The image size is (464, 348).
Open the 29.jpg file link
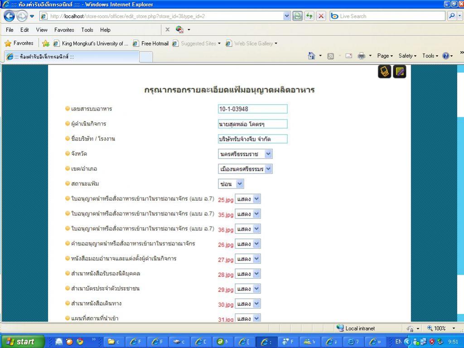(x=226, y=290)
